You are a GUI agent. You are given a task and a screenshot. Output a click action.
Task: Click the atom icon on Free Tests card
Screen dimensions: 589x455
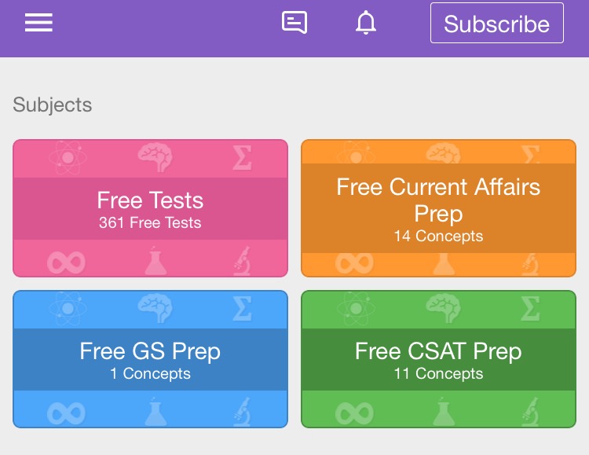(x=67, y=158)
